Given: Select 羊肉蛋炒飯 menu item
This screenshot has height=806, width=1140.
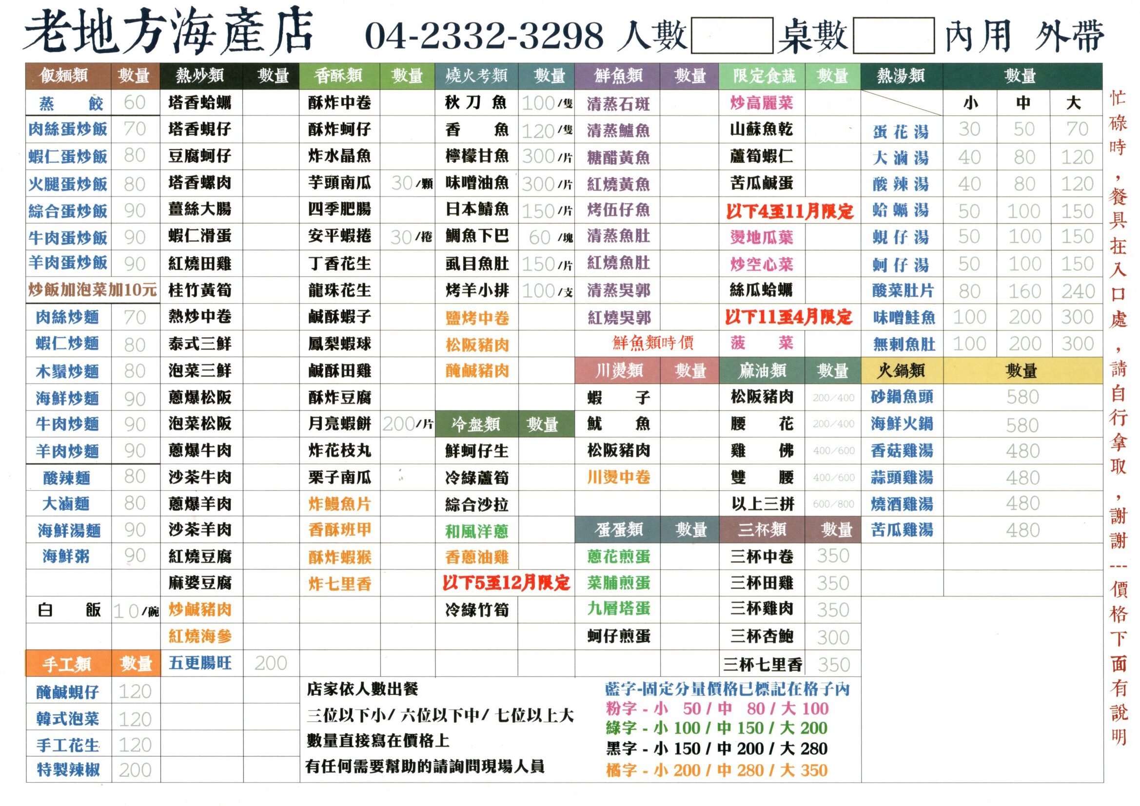Looking at the screenshot, I should pos(68,263).
